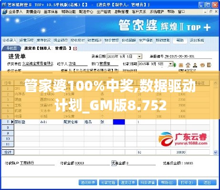Click the 付款金额 field showing 18800

click(92, 163)
